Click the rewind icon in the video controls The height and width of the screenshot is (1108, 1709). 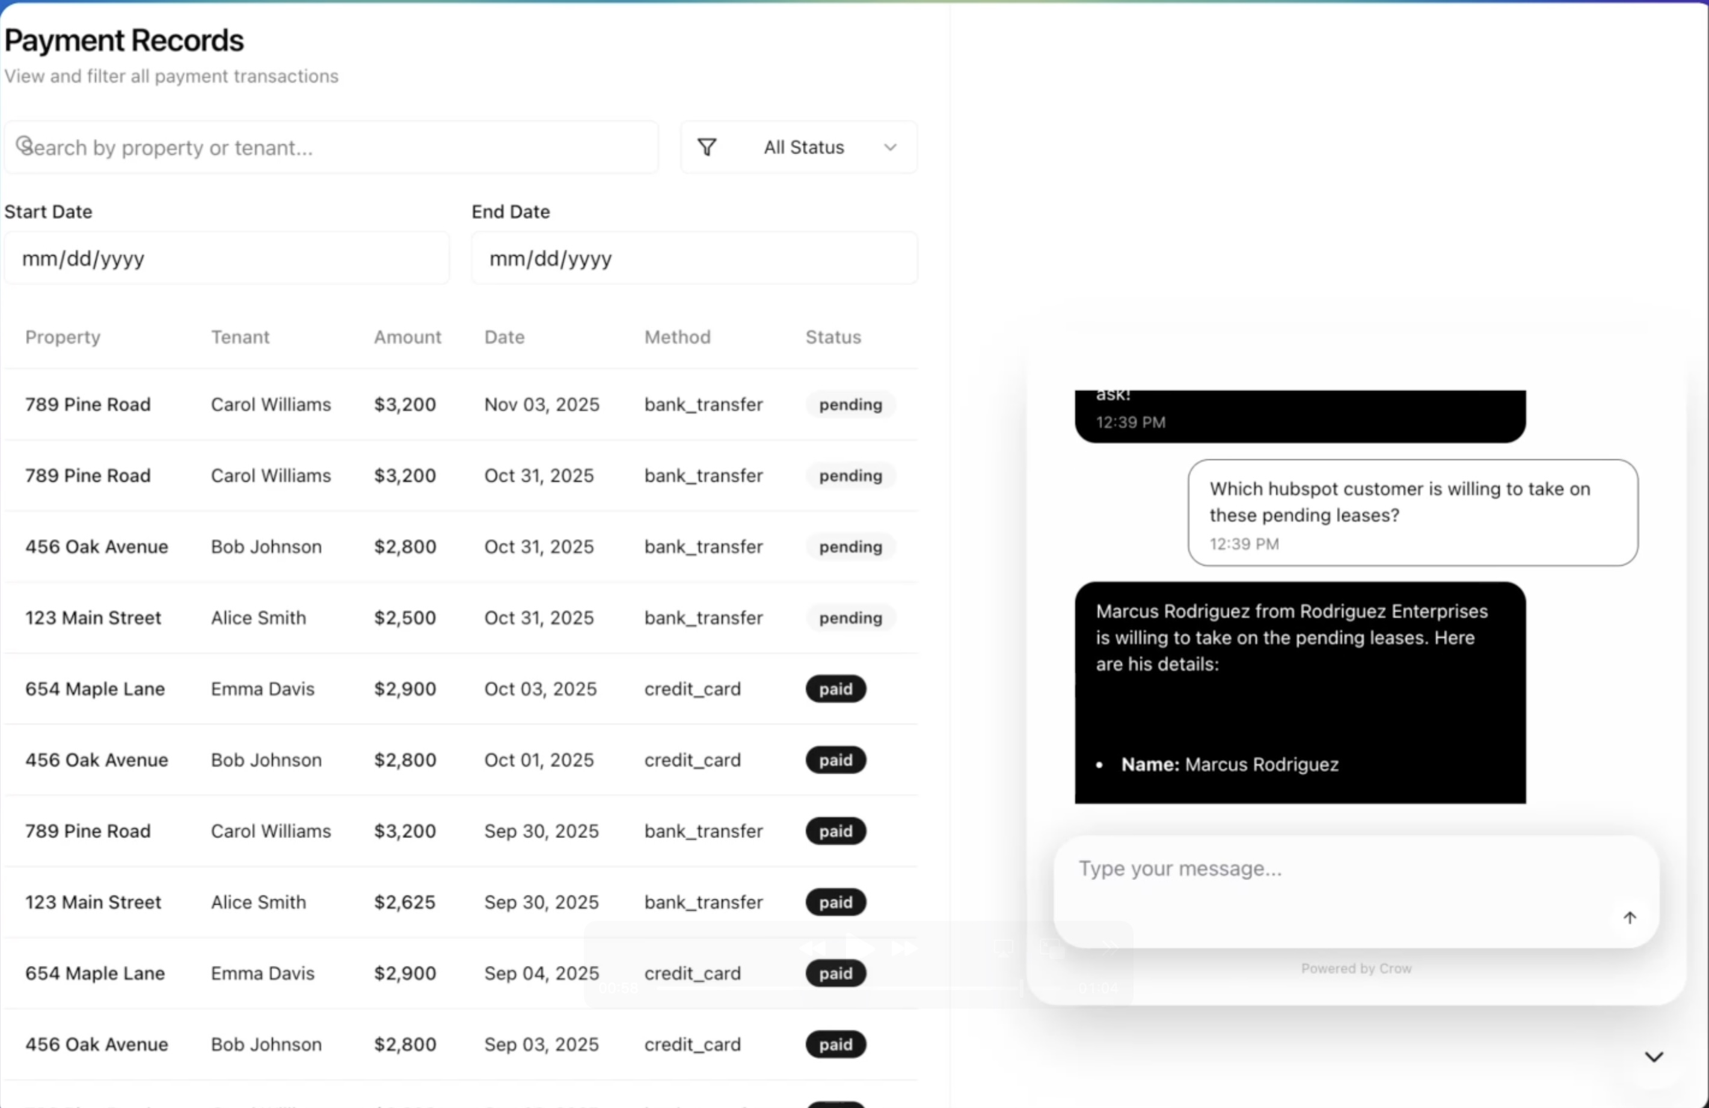pyautogui.click(x=812, y=949)
